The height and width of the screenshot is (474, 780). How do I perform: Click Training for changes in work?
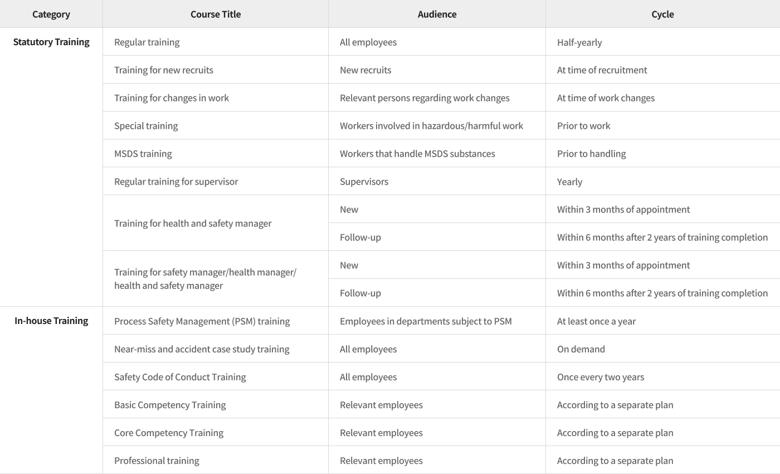pos(172,98)
